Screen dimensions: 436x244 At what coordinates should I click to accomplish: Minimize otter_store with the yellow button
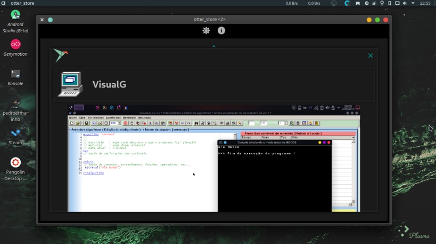[369, 20]
